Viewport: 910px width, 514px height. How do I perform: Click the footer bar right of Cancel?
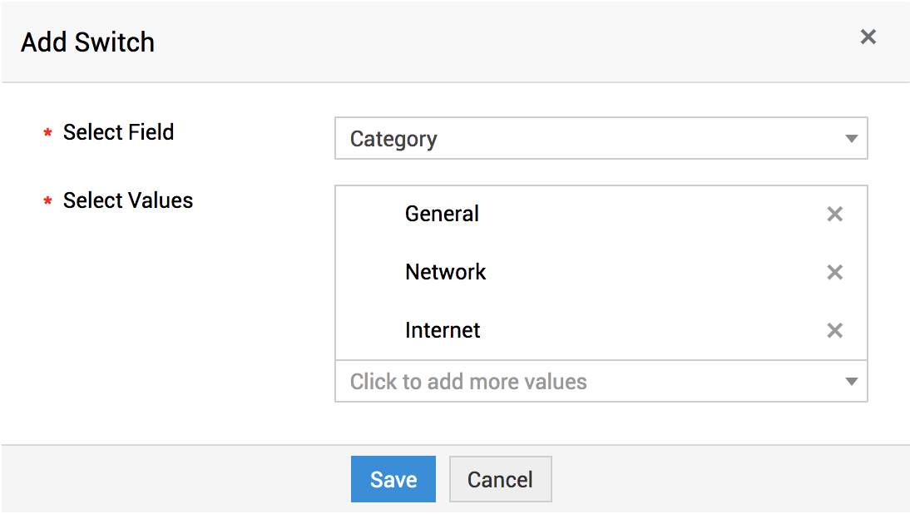[x=724, y=479]
